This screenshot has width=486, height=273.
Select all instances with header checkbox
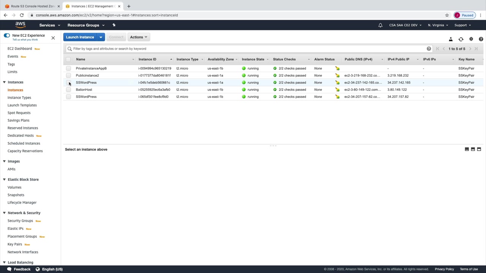coord(68,59)
